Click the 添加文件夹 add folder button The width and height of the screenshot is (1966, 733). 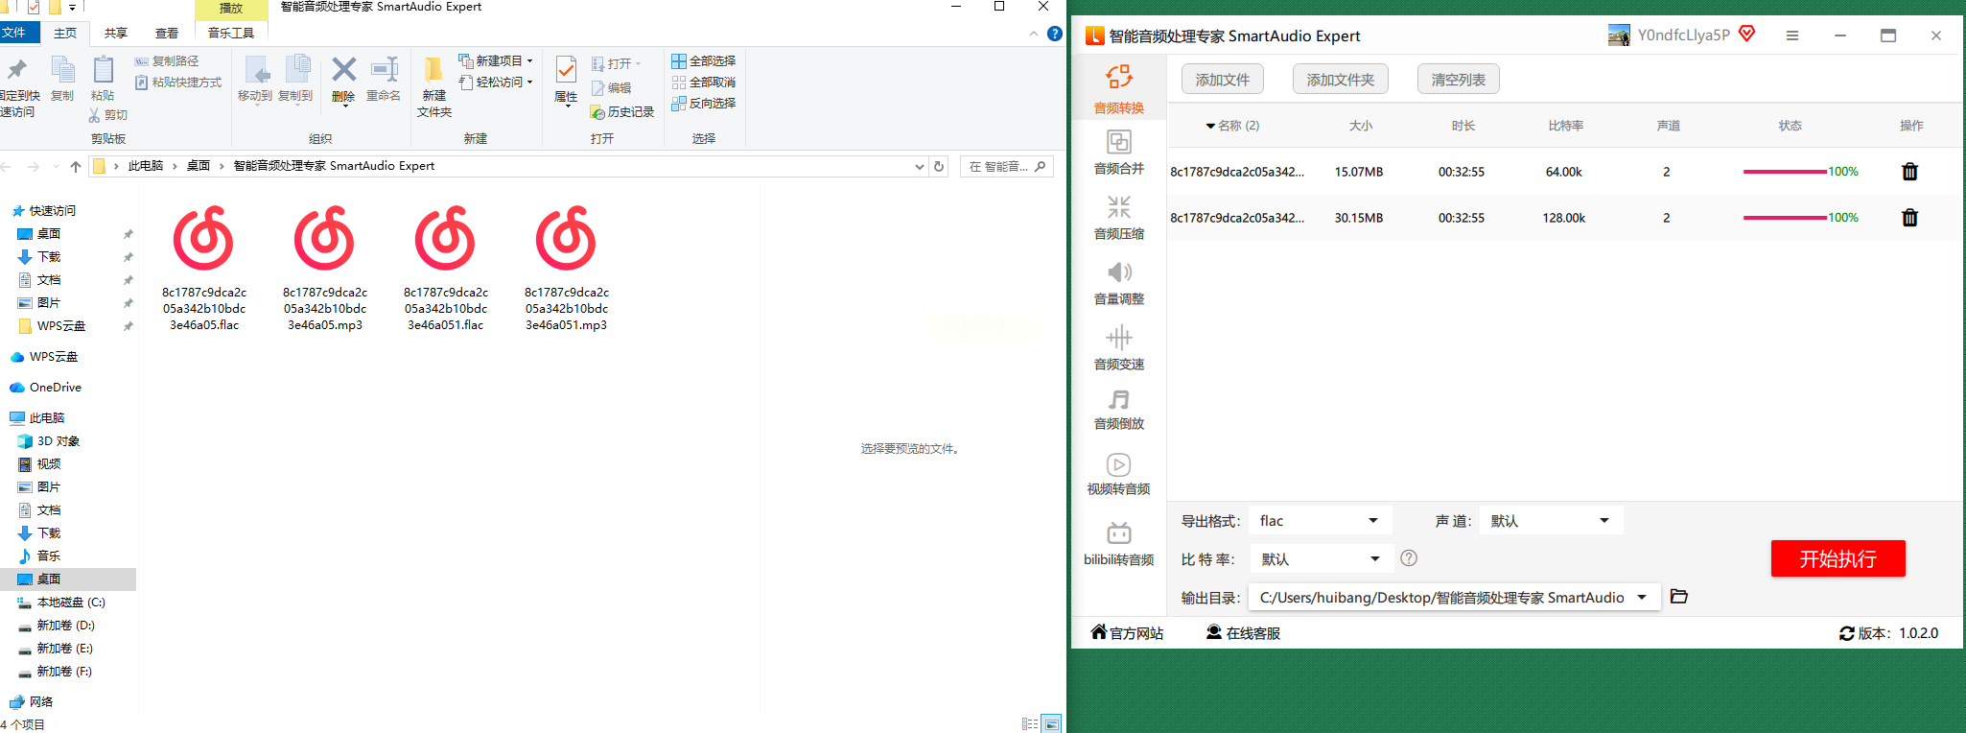point(1341,80)
